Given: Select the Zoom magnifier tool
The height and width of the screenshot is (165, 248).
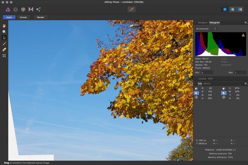Looking at the screenshot, I should 4,32.
